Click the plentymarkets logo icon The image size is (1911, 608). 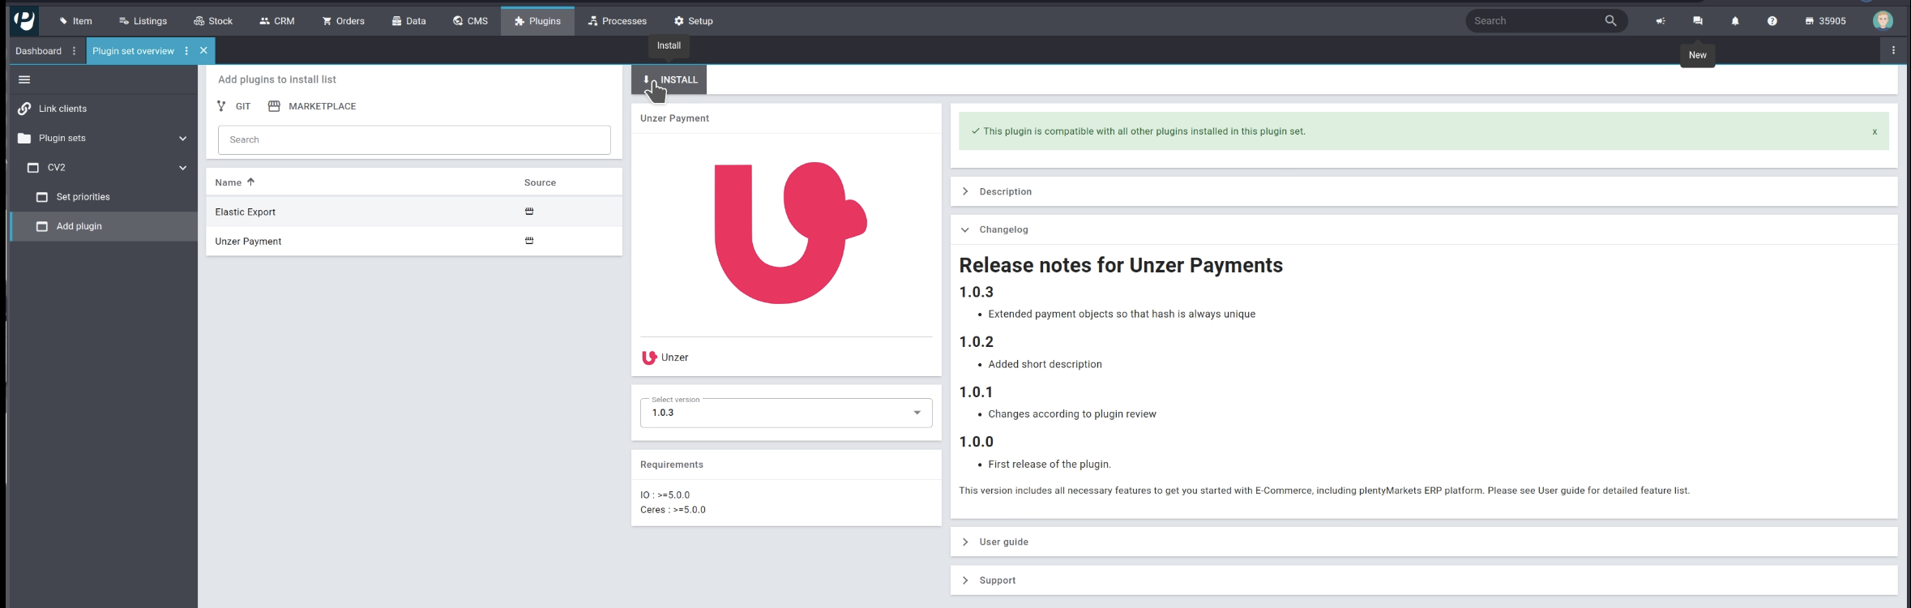click(x=24, y=20)
